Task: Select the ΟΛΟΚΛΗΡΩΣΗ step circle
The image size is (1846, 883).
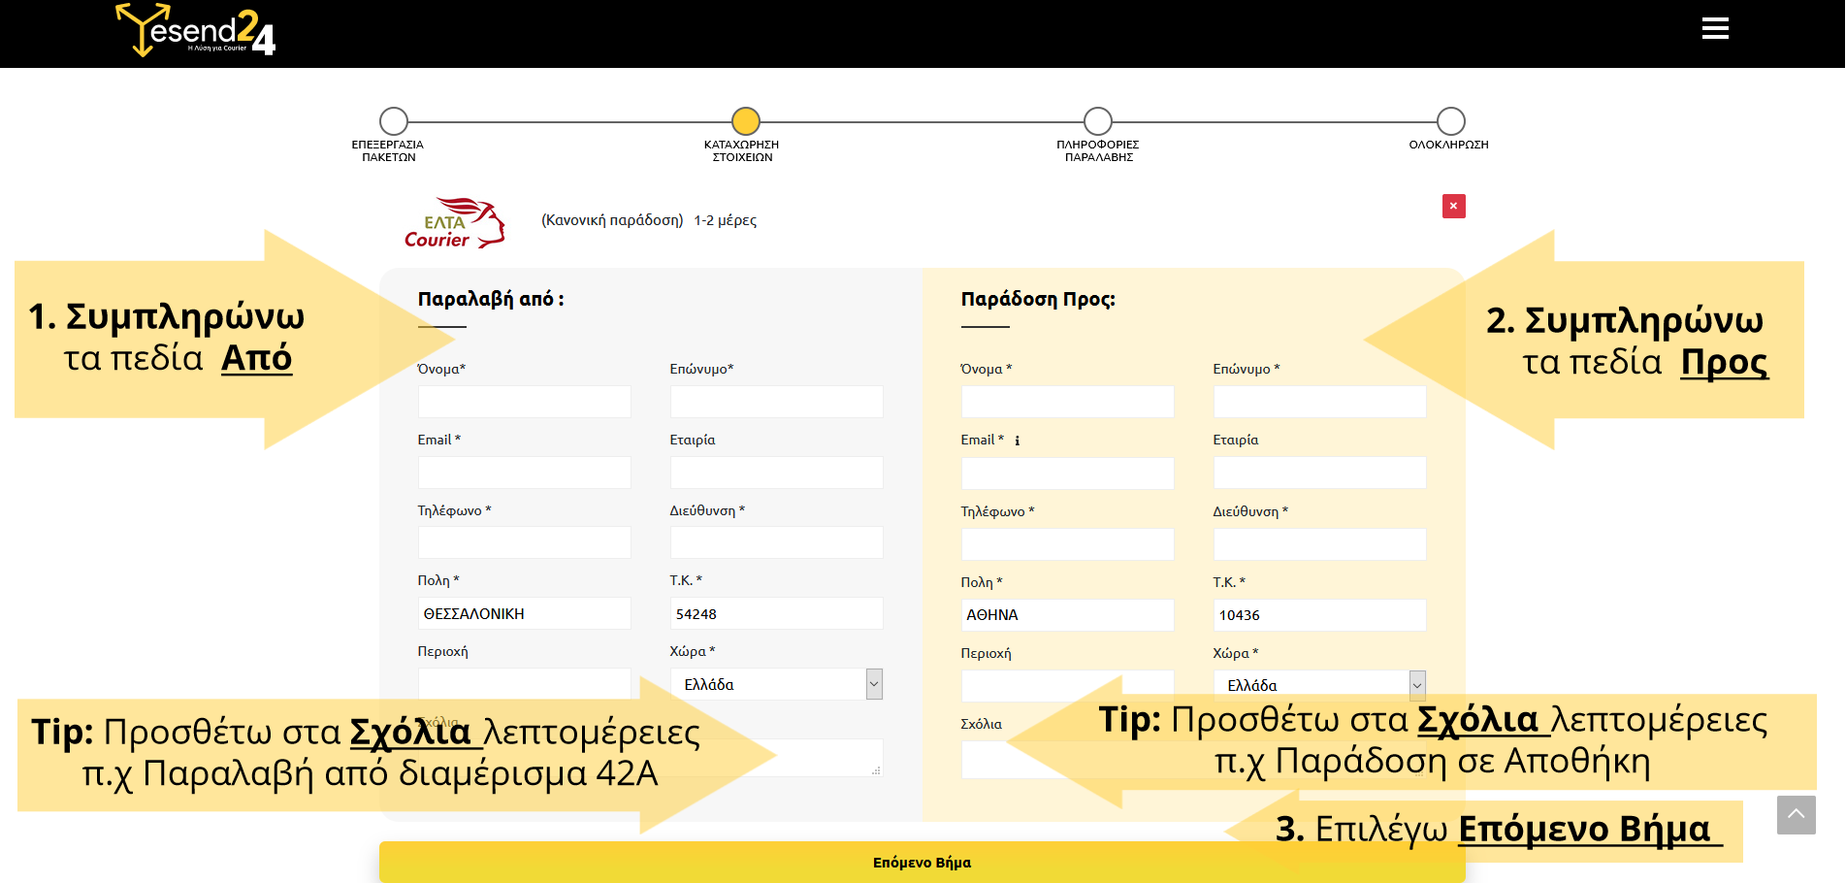Action: coord(1450,121)
